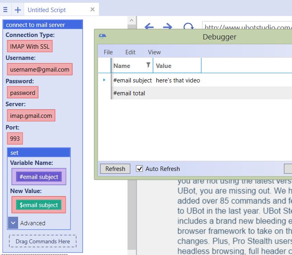Click the #email subject variable block

(39, 177)
